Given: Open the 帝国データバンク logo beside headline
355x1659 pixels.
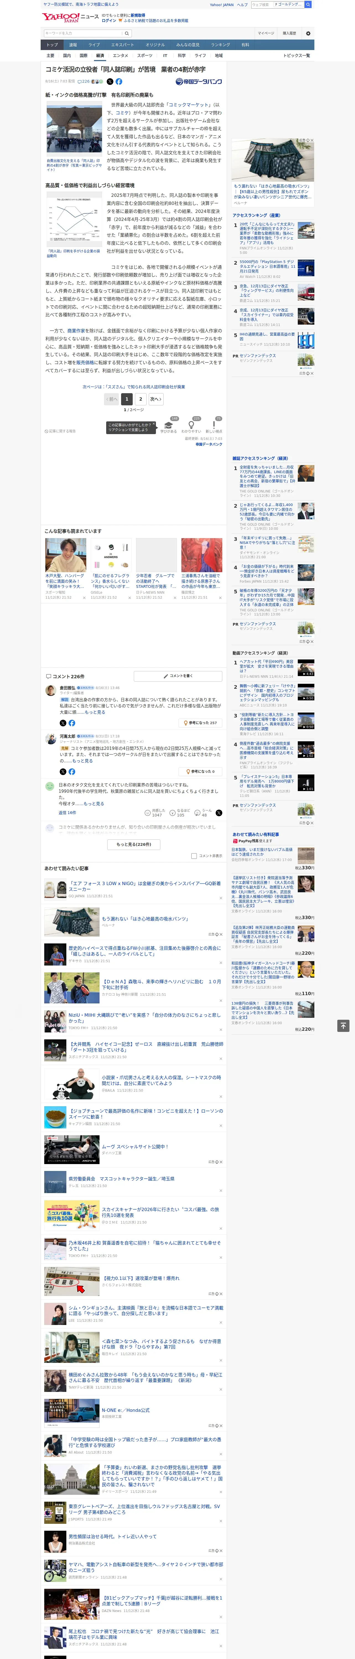Looking at the screenshot, I should point(199,82).
